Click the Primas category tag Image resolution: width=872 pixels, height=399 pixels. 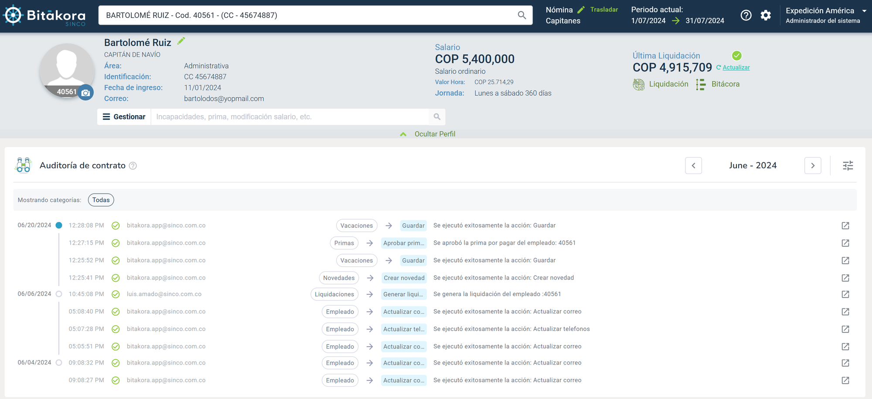click(344, 243)
